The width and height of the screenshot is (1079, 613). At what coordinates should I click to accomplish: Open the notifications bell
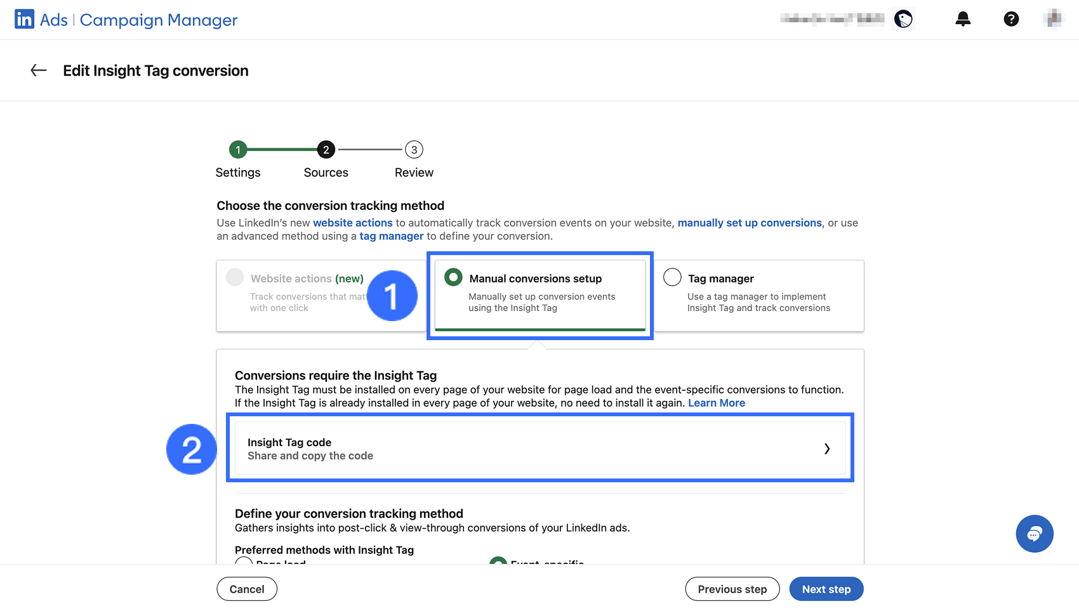tap(963, 19)
